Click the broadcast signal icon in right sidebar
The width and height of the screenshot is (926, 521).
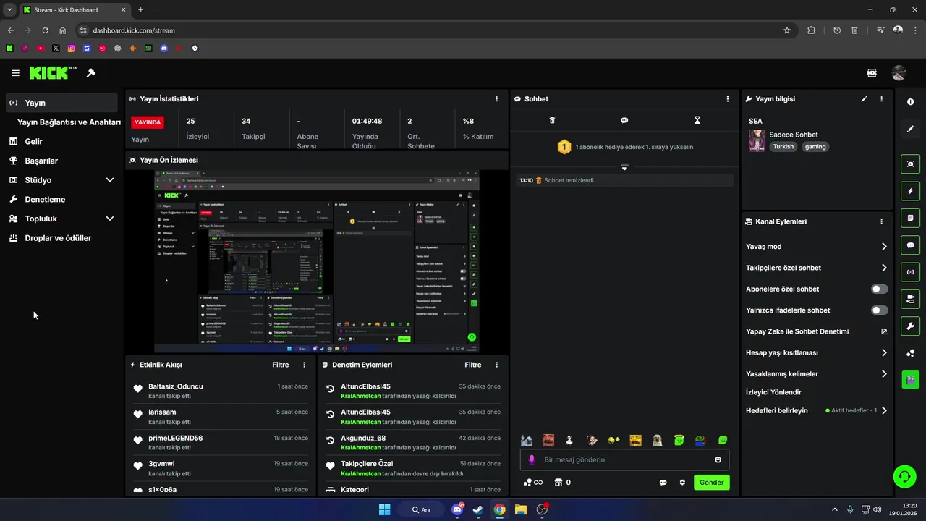[x=911, y=272]
